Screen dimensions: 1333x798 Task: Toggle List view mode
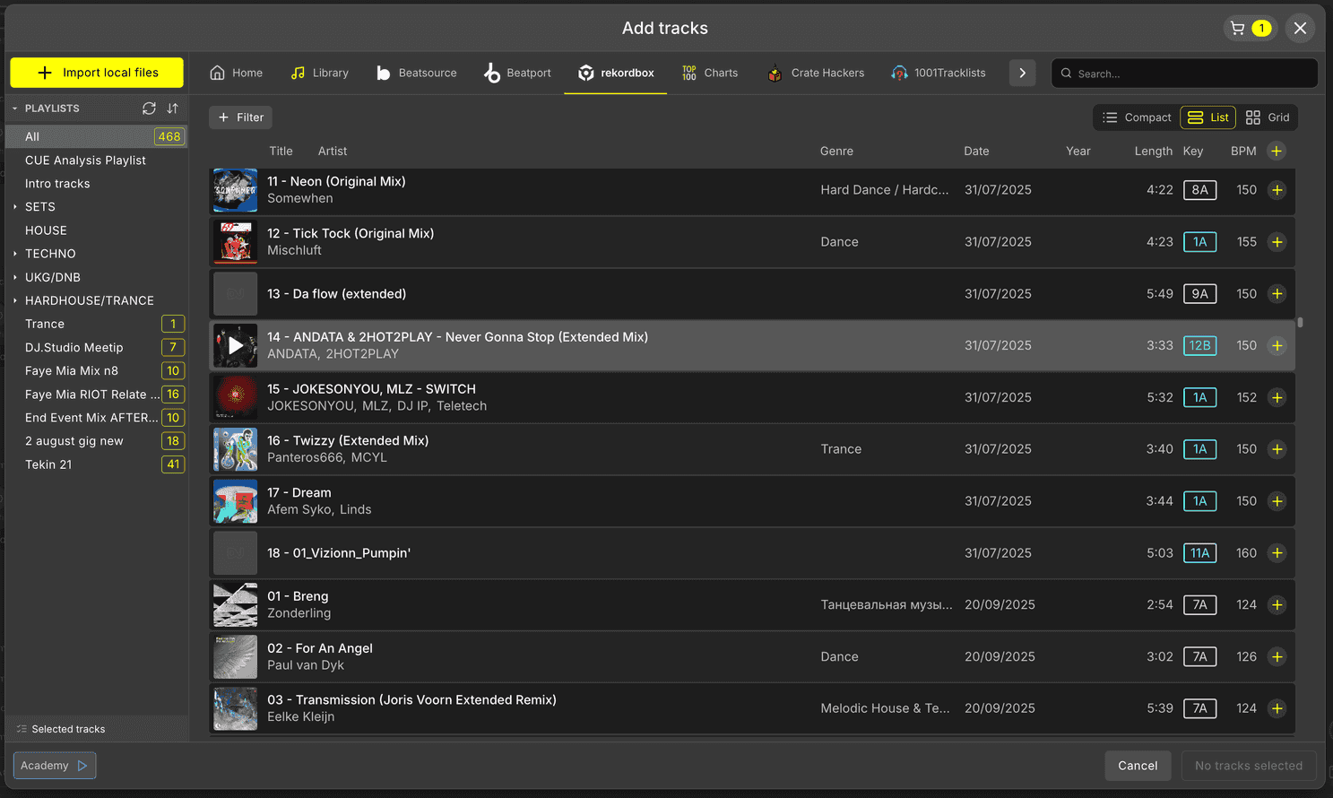[x=1207, y=117]
